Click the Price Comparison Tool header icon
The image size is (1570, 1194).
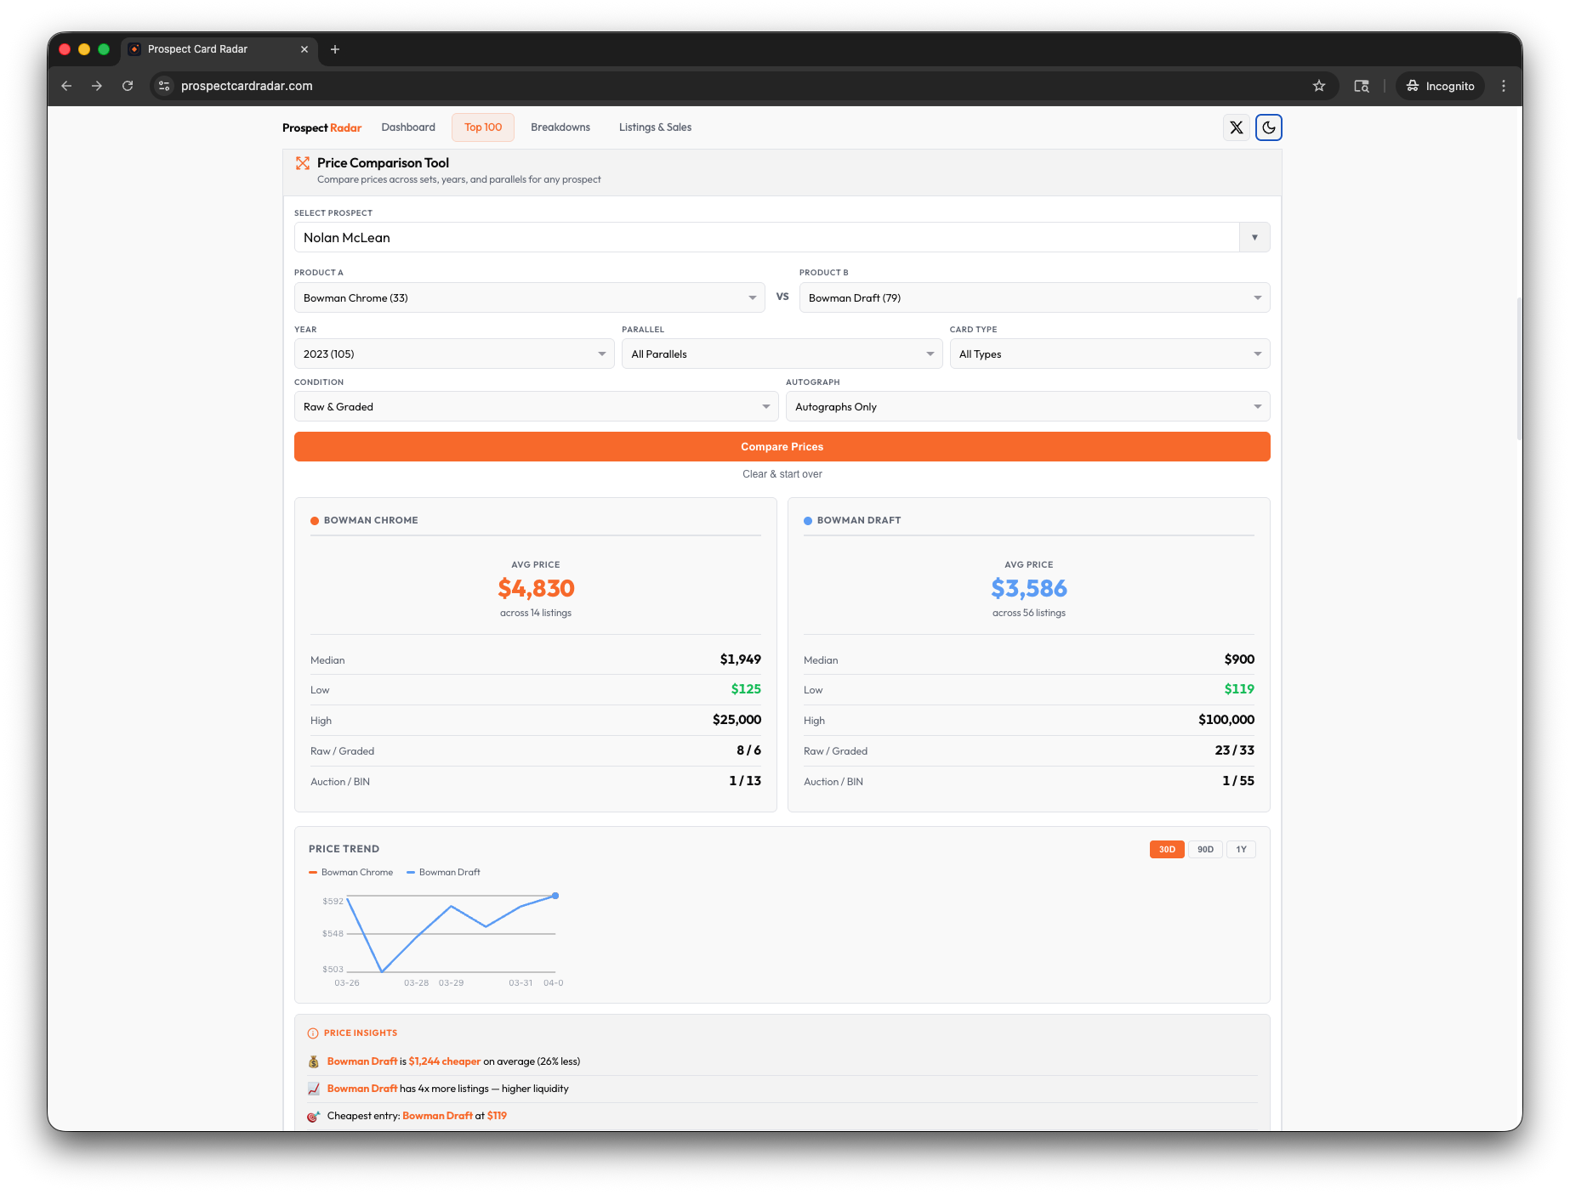(303, 163)
